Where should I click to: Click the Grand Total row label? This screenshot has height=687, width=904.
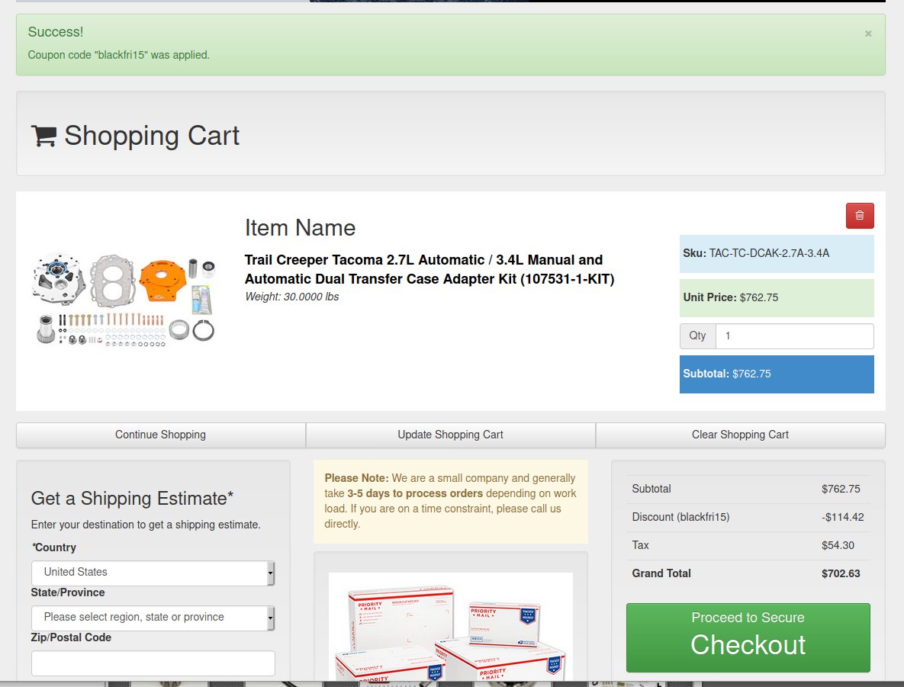[x=661, y=573]
